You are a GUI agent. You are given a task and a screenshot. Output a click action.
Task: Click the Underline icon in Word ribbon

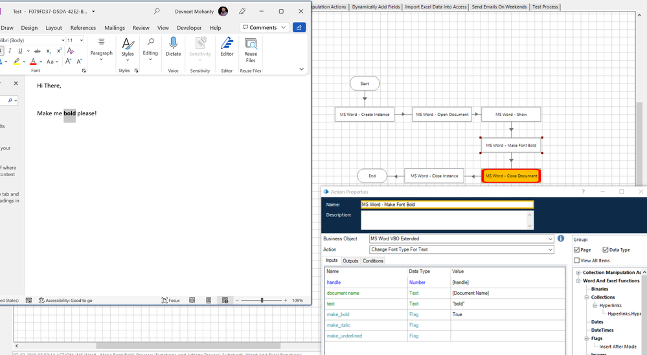point(20,51)
